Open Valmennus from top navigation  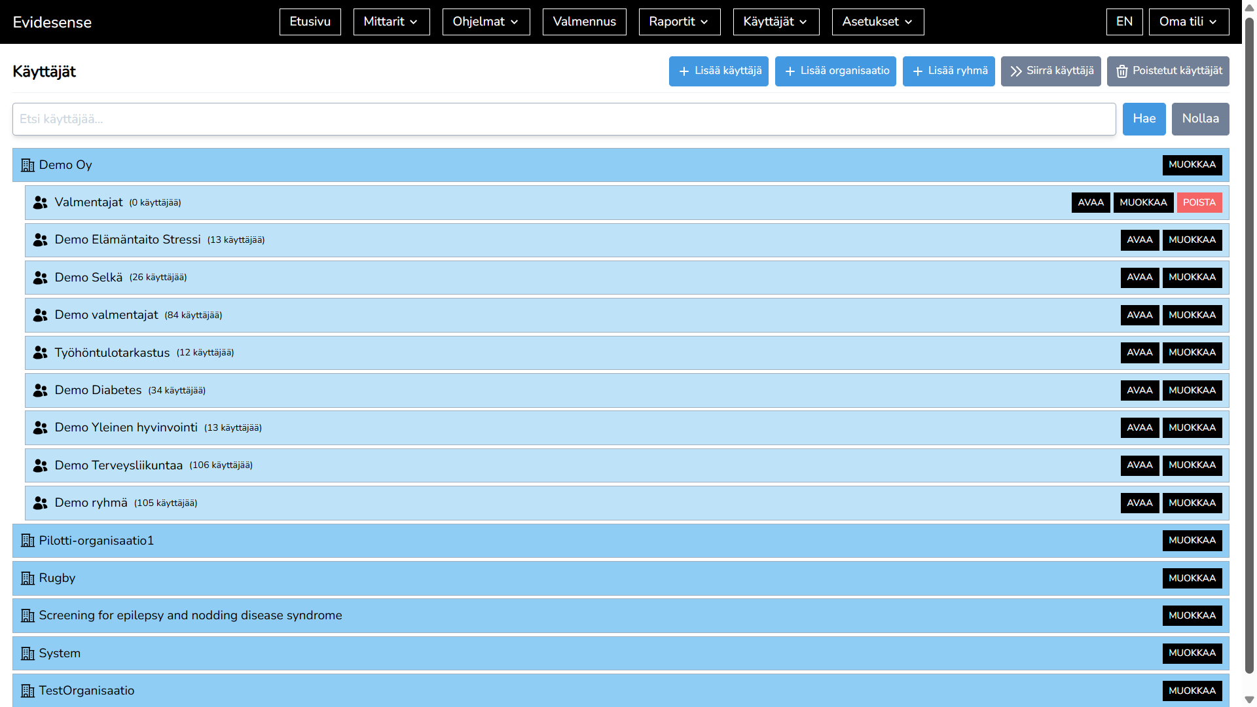[584, 22]
